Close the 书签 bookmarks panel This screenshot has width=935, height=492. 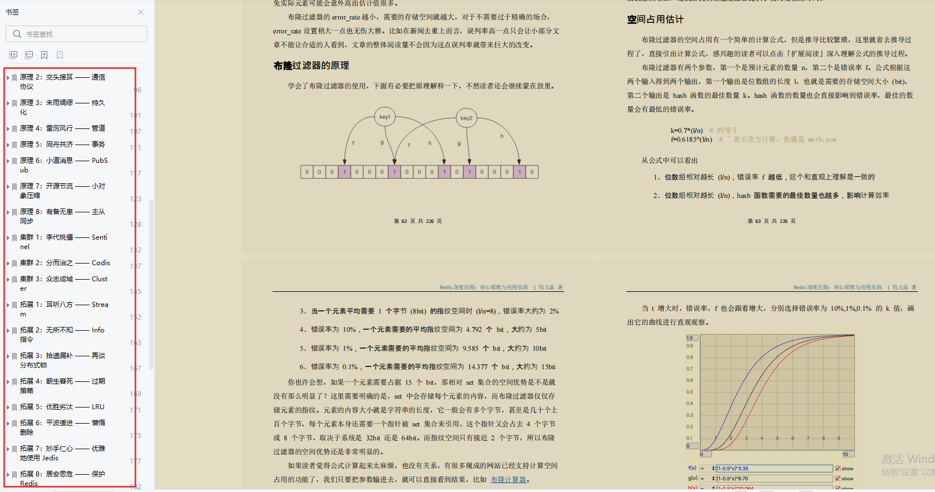click(x=141, y=12)
